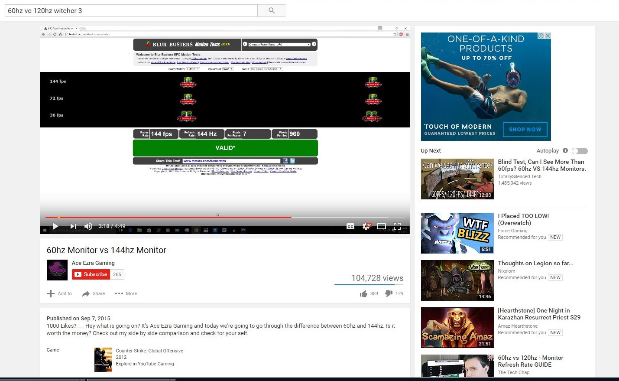619x381 pixels.
Task: Seek on the red video progress bar
Action: click(x=168, y=217)
